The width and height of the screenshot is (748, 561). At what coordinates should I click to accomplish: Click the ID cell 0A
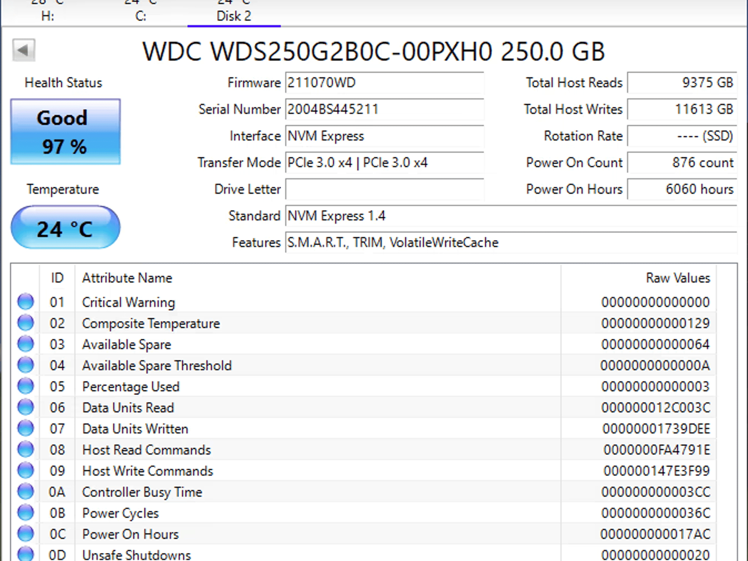(x=57, y=492)
